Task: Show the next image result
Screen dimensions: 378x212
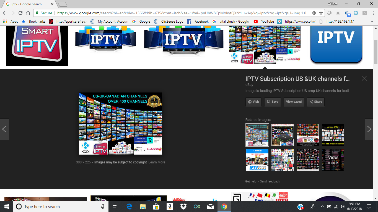Action: coord(369,129)
